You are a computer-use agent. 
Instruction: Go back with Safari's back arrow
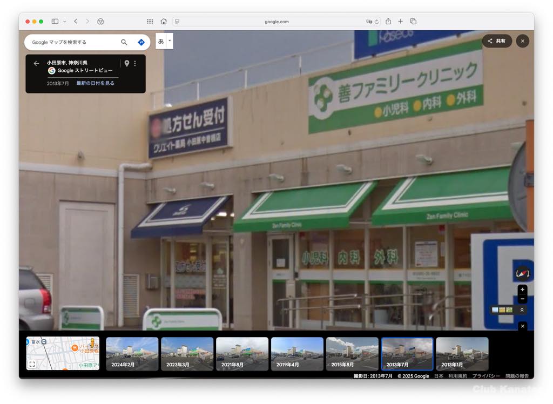point(76,22)
